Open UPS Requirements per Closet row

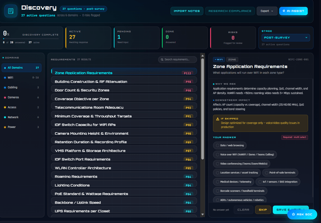(124, 209)
